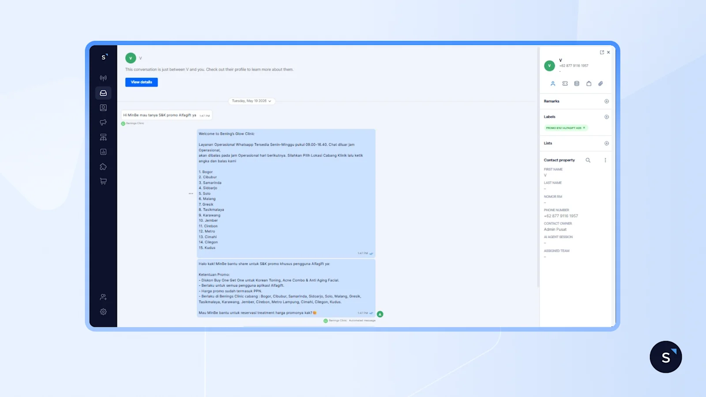
Task: Open Contact property three-dot menu
Action: tap(605, 160)
